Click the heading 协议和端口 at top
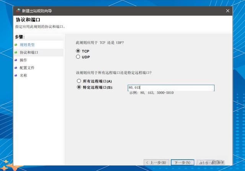 click(x=28, y=20)
